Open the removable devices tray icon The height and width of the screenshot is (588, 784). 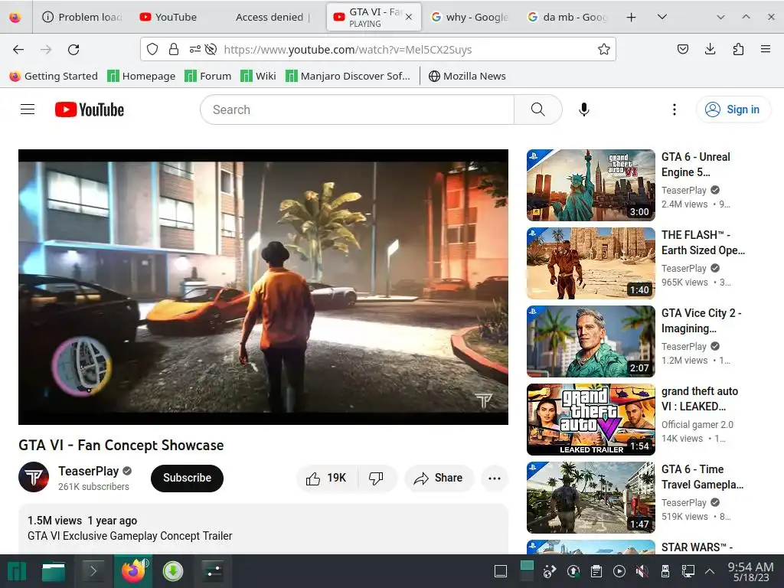click(665, 571)
